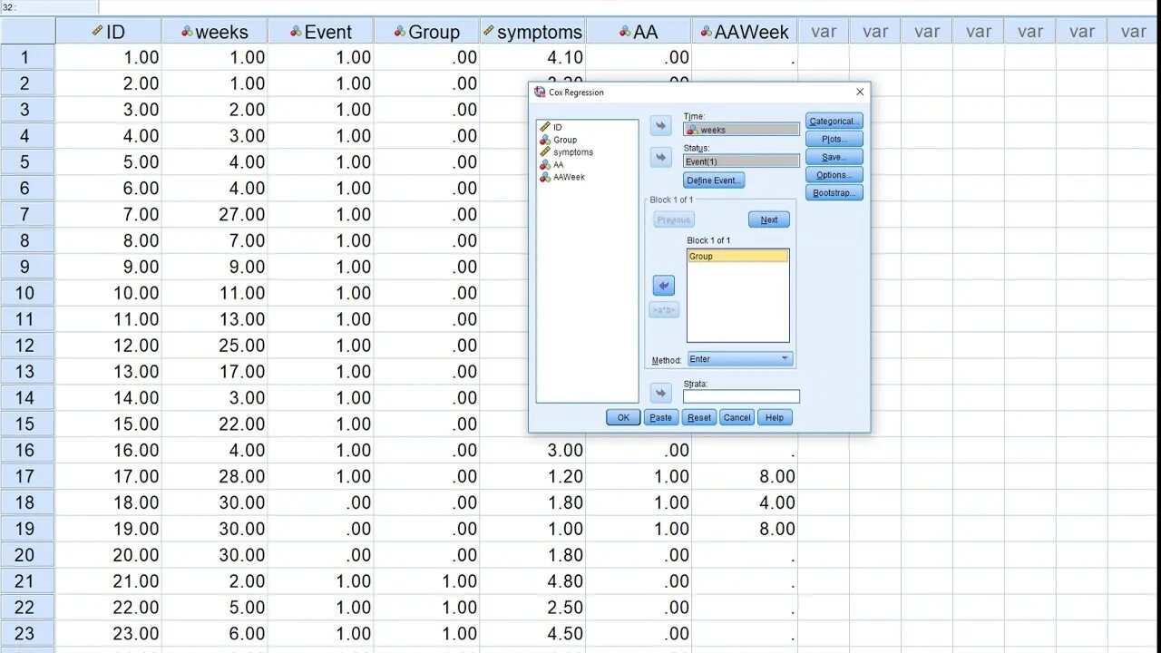Image resolution: width=1161 pixels, height=653 pixels.
Task: Click symptoms cell 4.80 in row 21
Action: click(533, 581)
